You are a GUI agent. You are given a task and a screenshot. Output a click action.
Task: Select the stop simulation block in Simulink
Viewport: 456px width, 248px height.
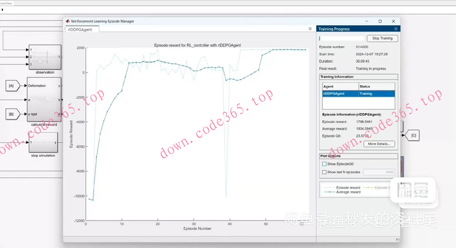point(43,143)
